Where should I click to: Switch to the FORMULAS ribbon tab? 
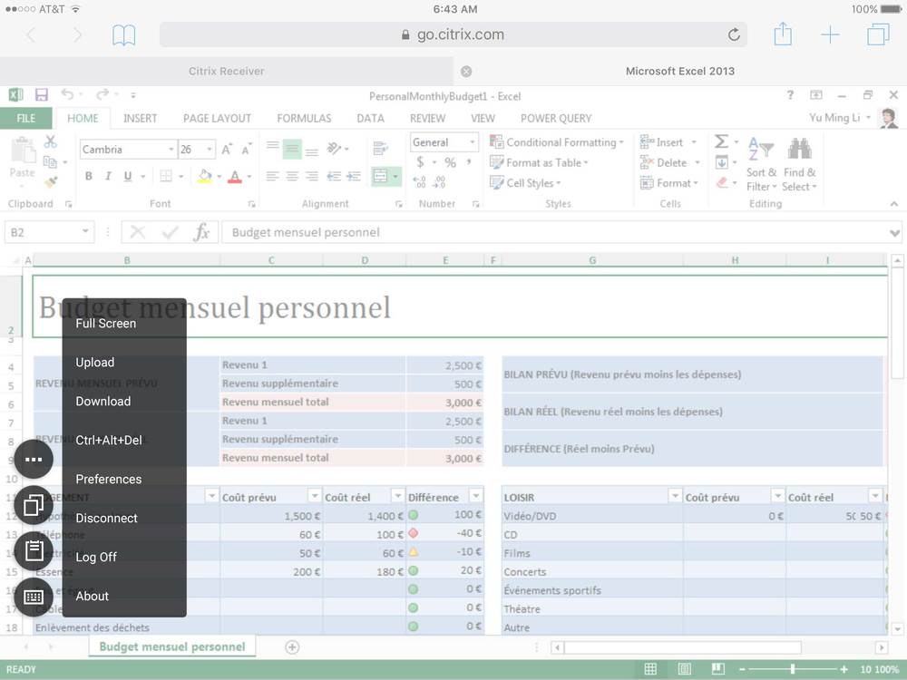click(x=304, y=118)
